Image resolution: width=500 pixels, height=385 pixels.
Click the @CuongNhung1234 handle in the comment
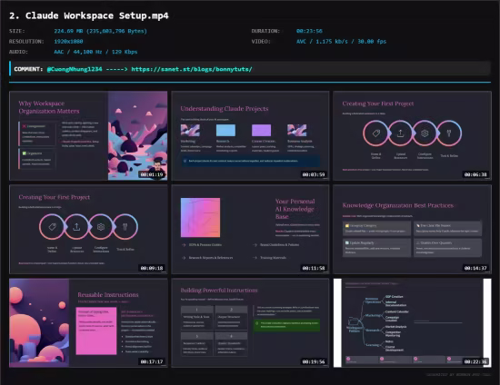[75, 69]
